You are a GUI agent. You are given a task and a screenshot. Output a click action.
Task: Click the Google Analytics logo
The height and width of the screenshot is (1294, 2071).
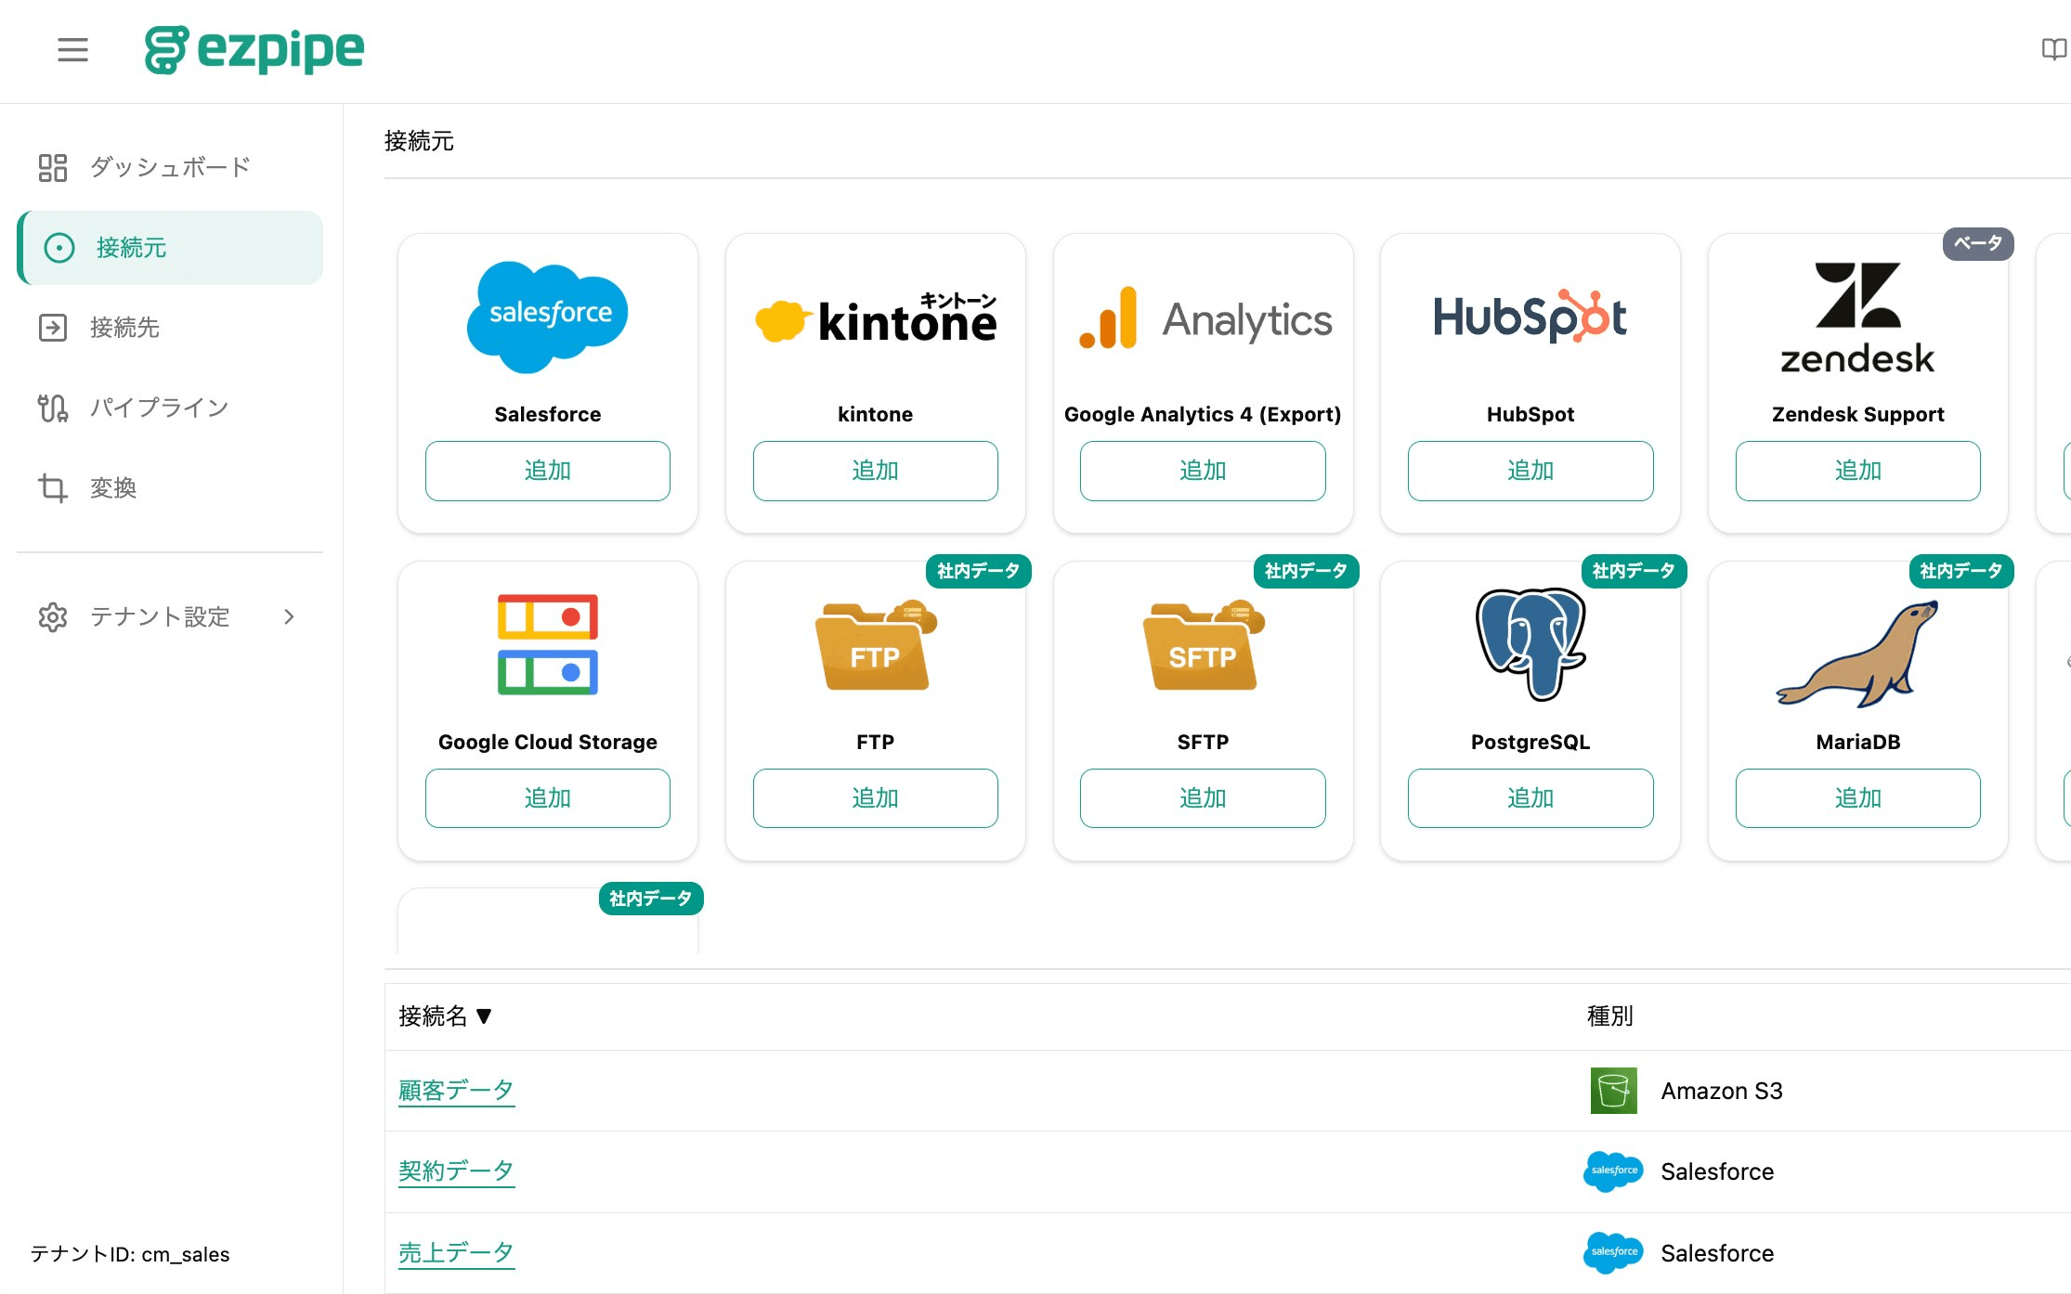click(x=1204, y=318)
